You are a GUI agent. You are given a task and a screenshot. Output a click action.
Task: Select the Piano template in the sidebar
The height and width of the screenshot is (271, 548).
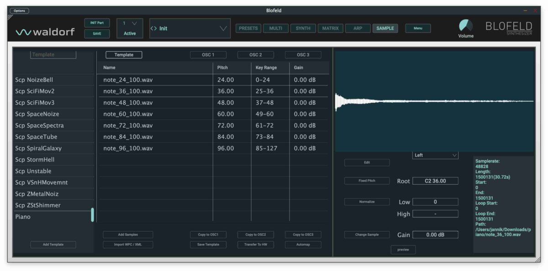point(46,216)
